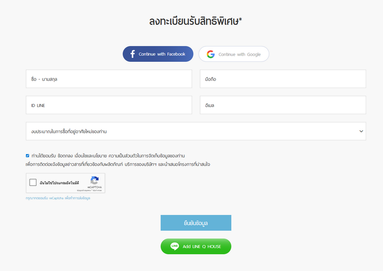Focus the ชื่อ - นามสกุล name field
The height and width of the screenshot is (271, 383).
click(x=109, y=79)
